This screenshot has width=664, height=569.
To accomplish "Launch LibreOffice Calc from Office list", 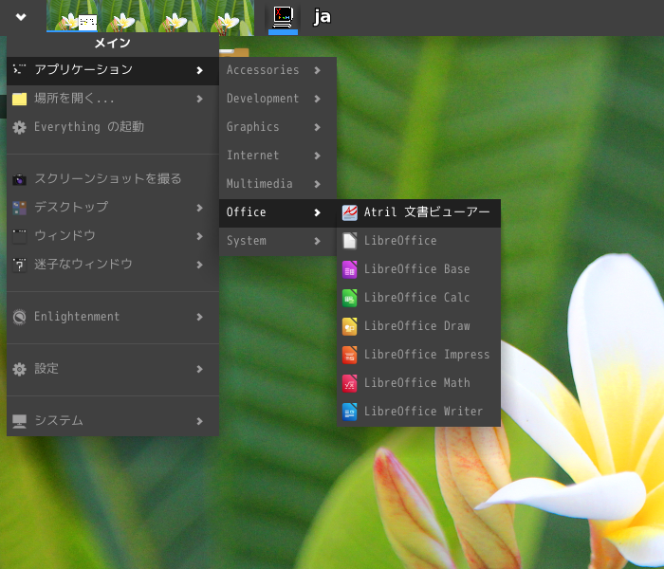I will click(x=419, y=298).
